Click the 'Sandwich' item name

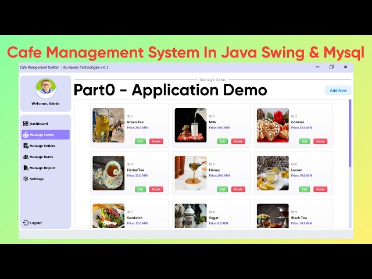pos(135,218)
